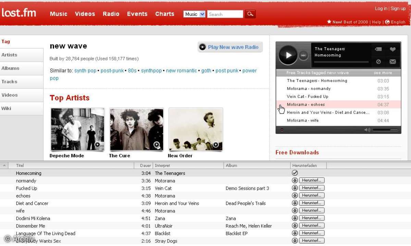Open the Depeche Mode artist thumbnail
This screenshot has height=246, width=411.
click(77, 129)
